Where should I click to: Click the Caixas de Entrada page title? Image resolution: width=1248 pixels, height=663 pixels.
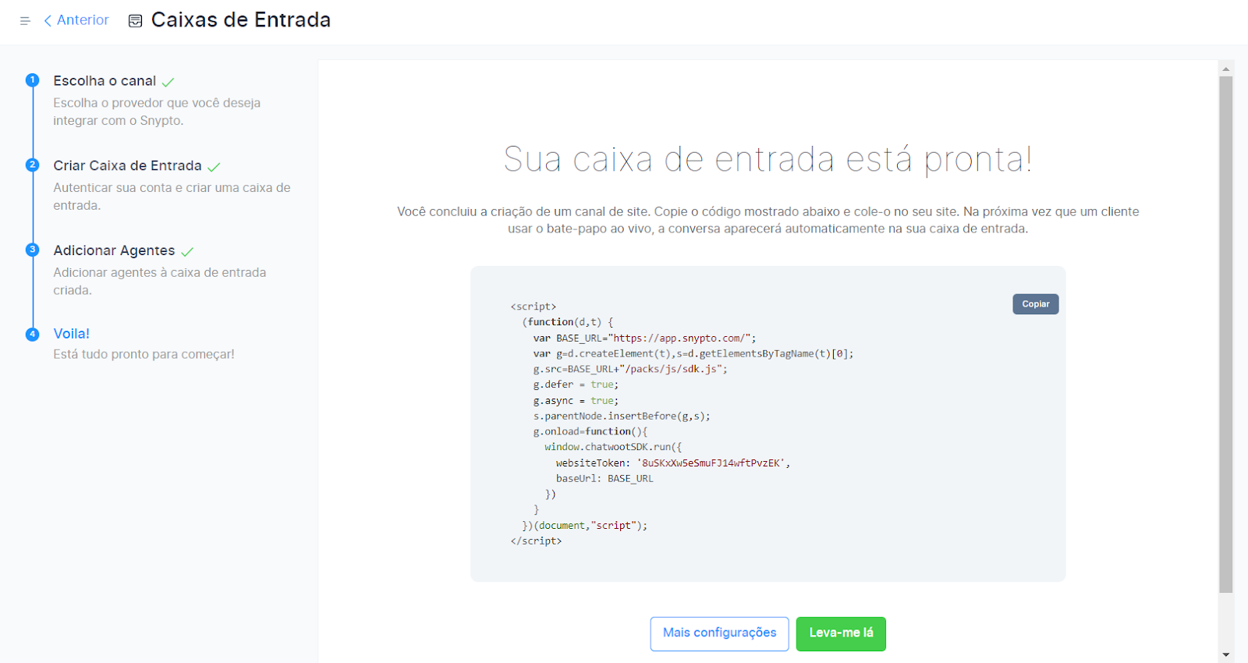[241, 20]
